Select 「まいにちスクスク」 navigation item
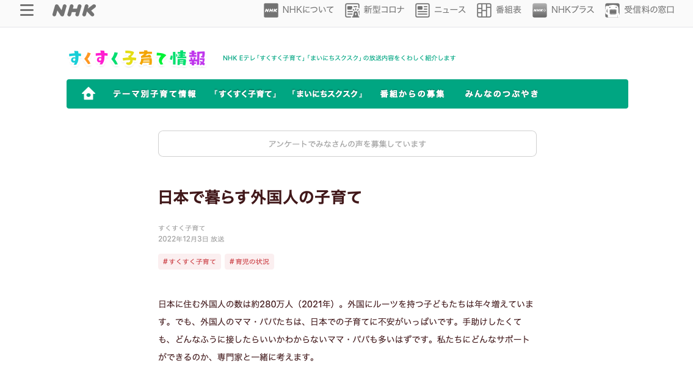The height and width of the screenshot is (372, 693). (x=327, y=94)
